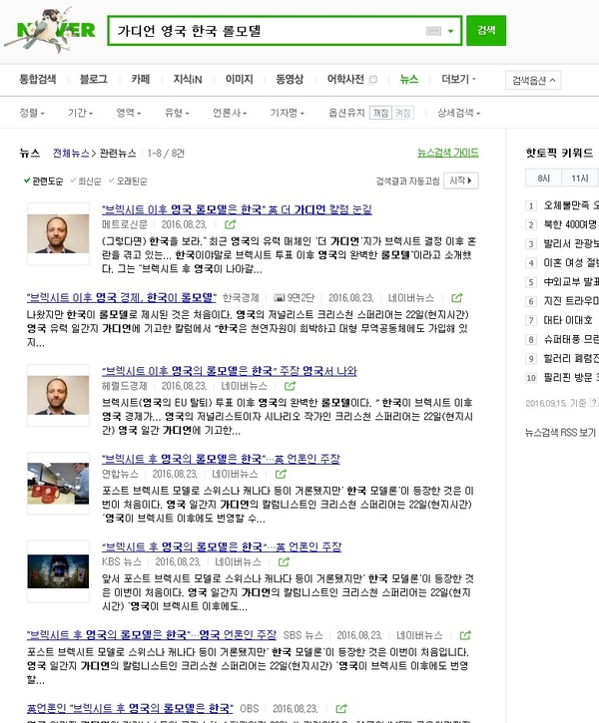The width and height of the screenshot is (599, 723).
Task: Open 네이버뉴스 link for 헤럴드경제 article
Action: click(244, 386)
